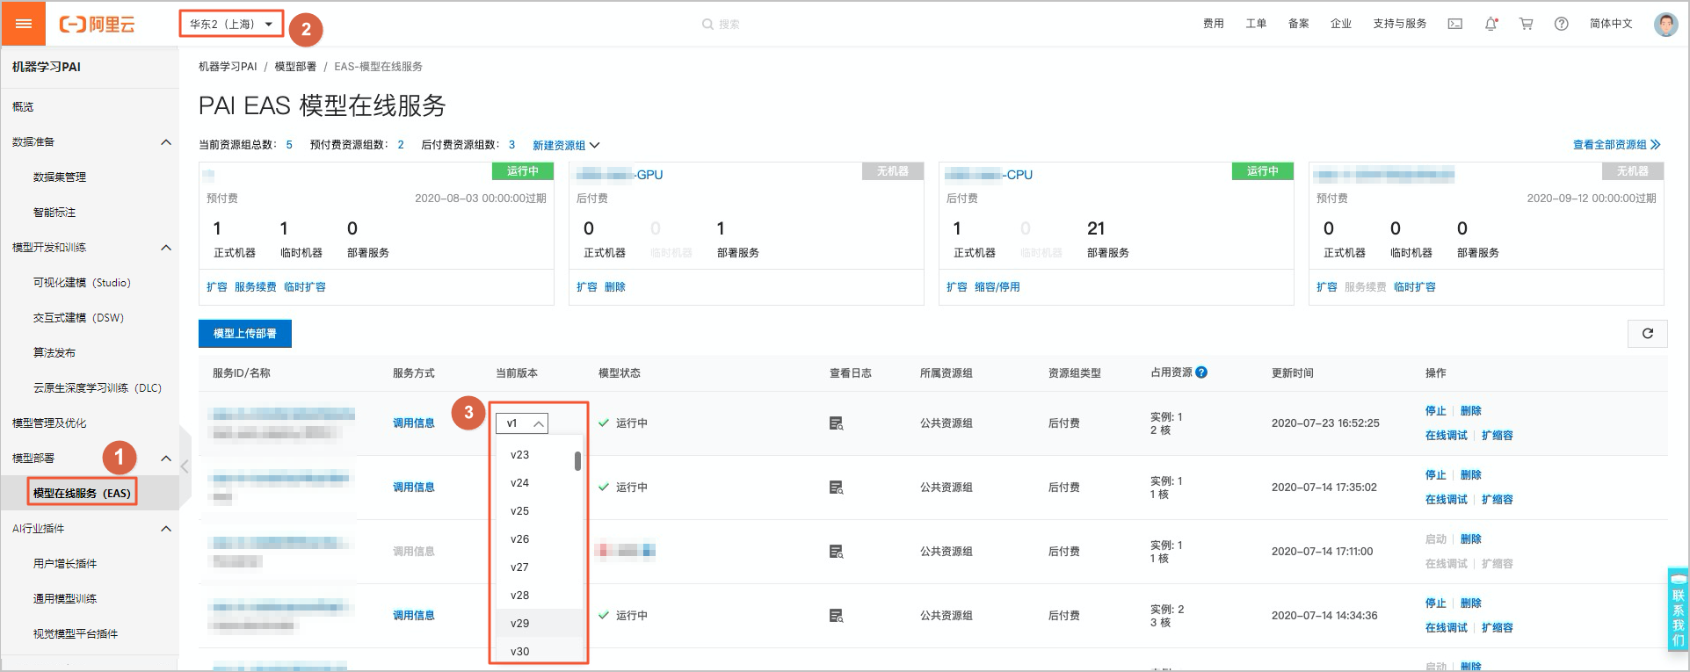Viewport: 1690px width, 672px height.
Task: Select version v29 from the list
Action: tap(540, 624)
